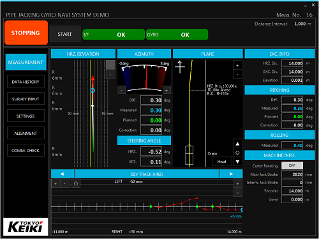Close the Gyro Navi window

313,5
